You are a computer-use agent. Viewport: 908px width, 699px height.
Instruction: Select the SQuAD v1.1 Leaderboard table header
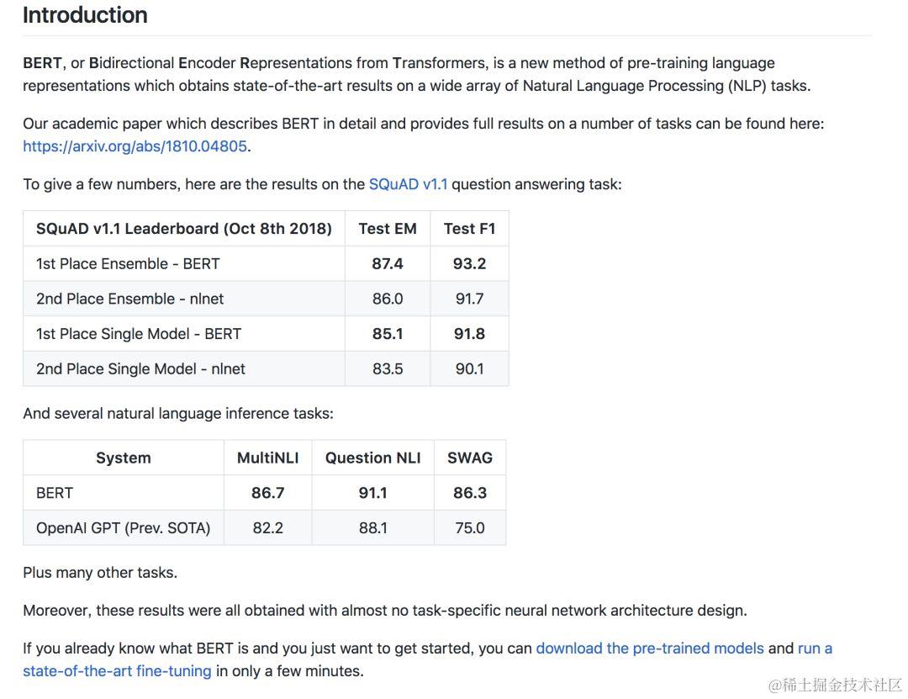pyautogui.click(x=184, y=228)
